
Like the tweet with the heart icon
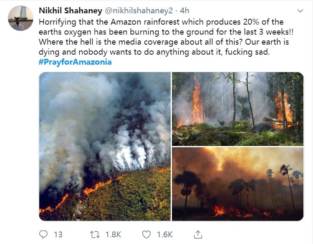pos(146,234)
